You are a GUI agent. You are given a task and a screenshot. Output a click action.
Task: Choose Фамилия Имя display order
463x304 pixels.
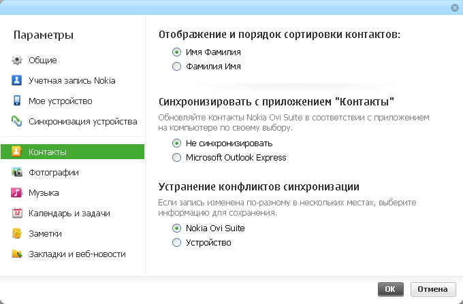tap(177, 67)
